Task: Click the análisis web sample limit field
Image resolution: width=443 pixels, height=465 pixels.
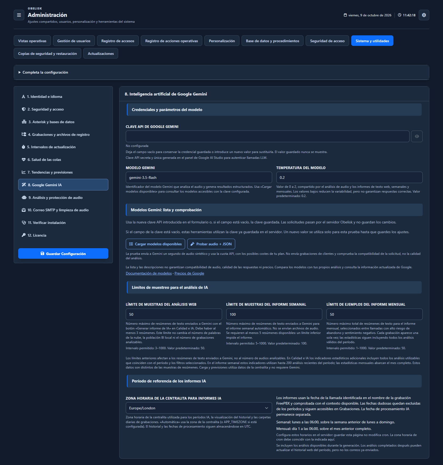Action: (x=174, y=314)
